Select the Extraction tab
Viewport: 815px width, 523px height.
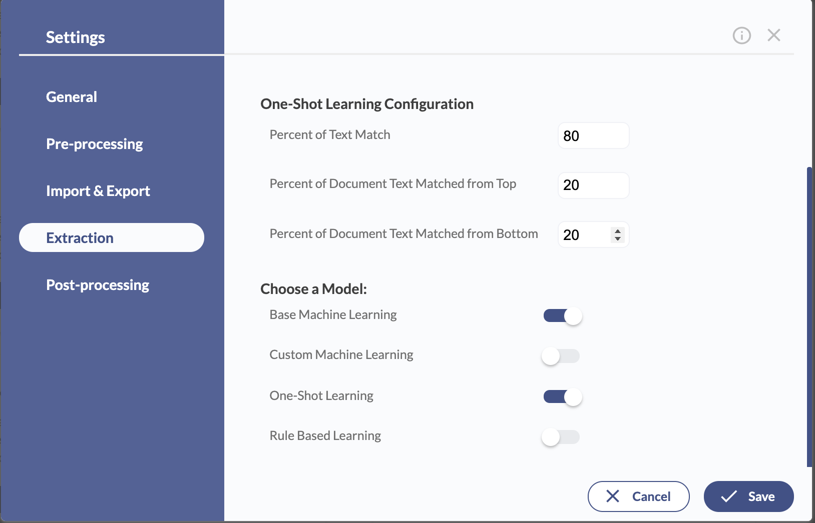[x=112, y=237]
